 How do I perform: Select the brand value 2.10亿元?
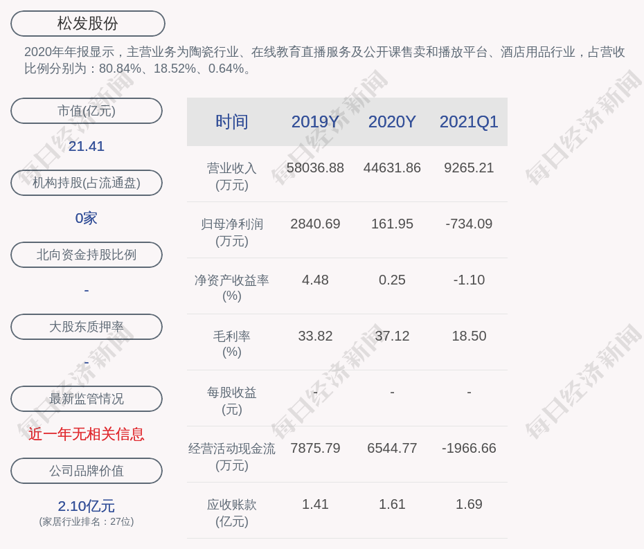pos(87,506)
